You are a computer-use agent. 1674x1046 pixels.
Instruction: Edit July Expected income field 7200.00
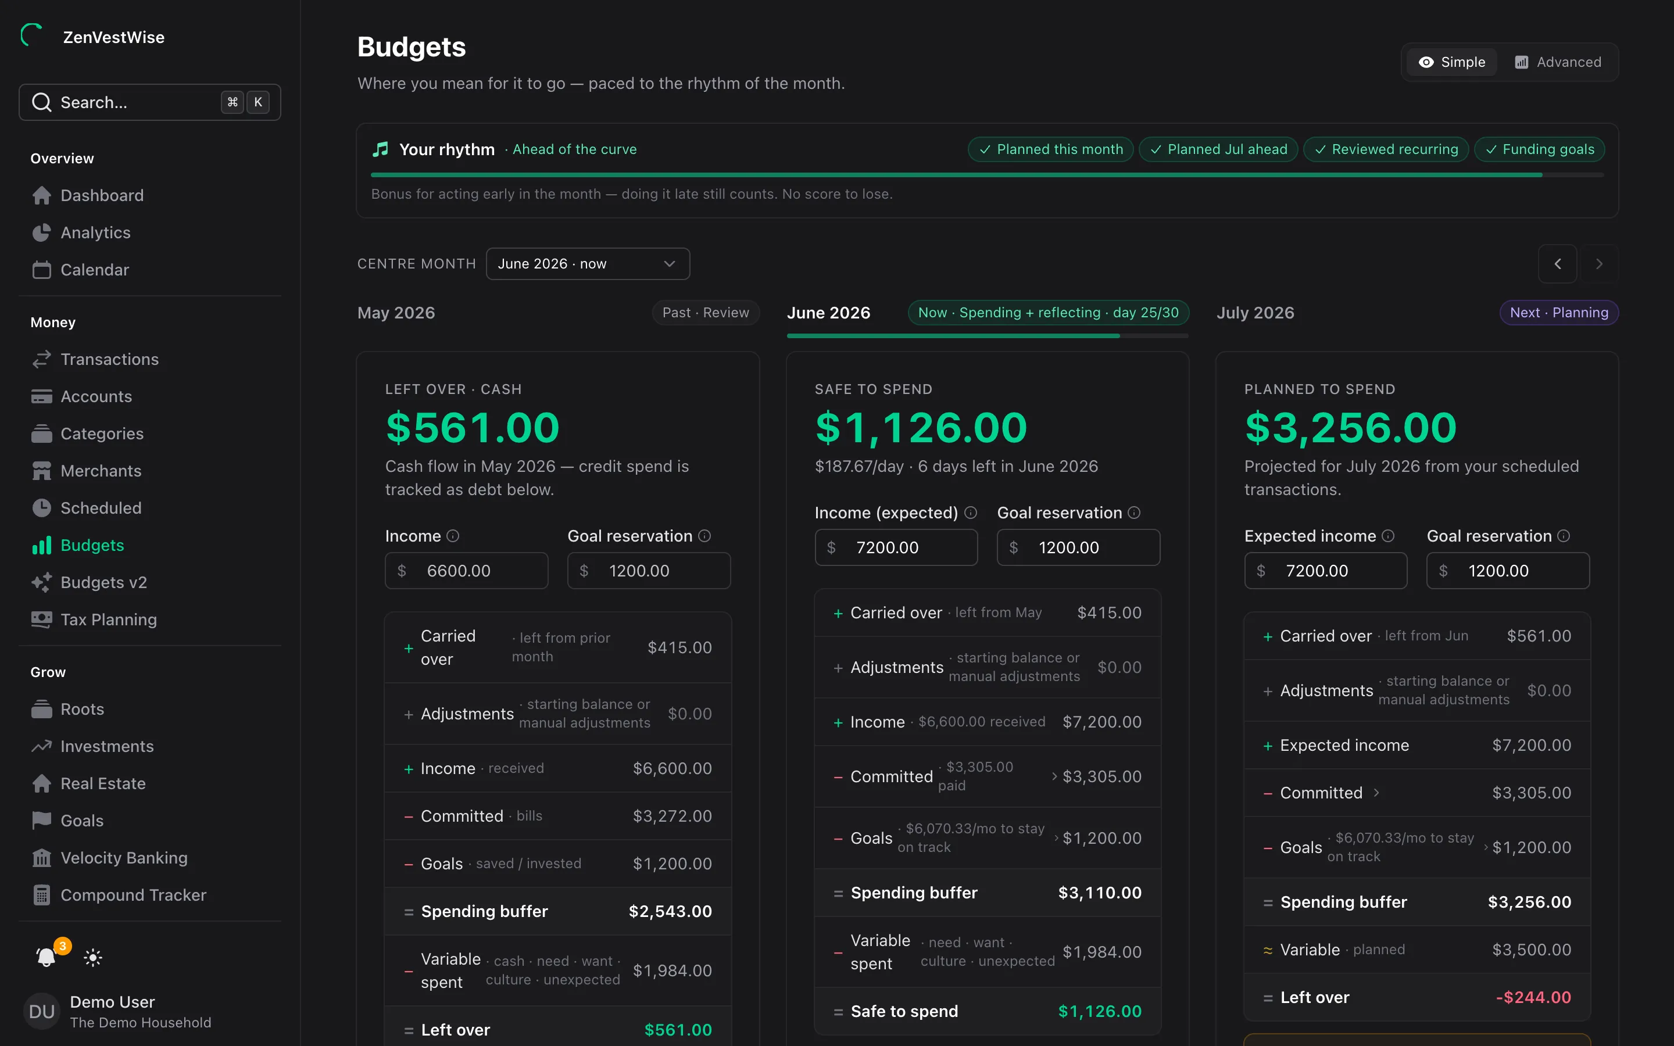coord(1326,571)
